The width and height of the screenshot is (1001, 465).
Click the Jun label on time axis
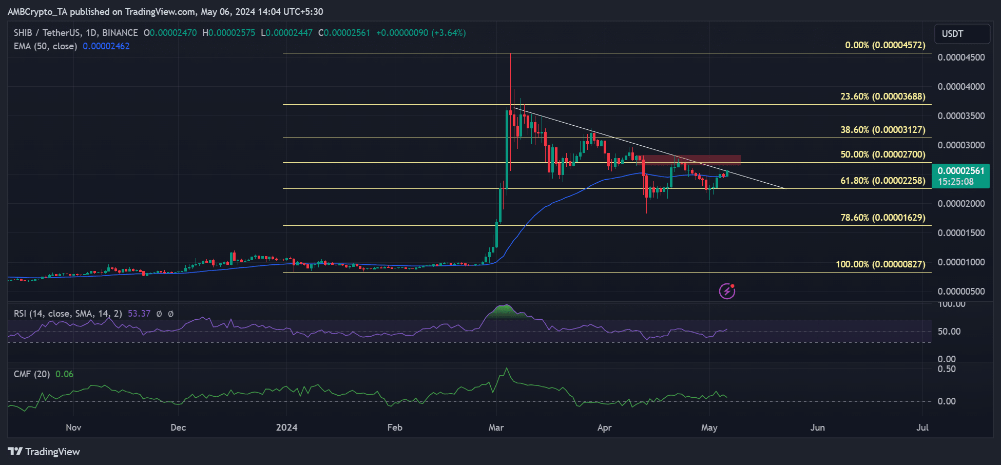818,428
